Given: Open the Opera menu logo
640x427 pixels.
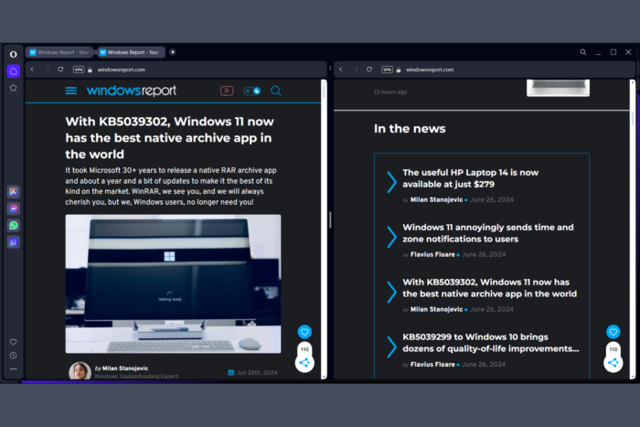Looking at the screenshot, I should click(x=14, y=54).
